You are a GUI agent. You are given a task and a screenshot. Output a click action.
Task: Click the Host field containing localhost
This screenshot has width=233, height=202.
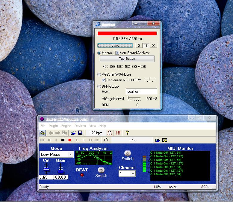pos(141,92)
